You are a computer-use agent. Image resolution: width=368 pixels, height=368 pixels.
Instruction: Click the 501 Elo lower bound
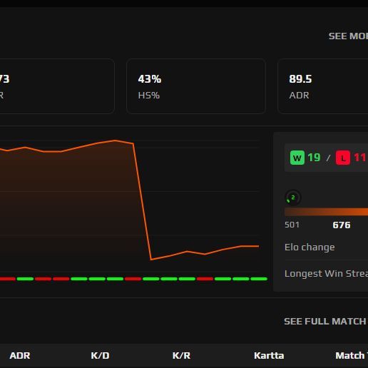pyautogui.click(x=292, y=225)
